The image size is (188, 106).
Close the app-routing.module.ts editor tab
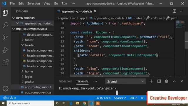[95, 11]
